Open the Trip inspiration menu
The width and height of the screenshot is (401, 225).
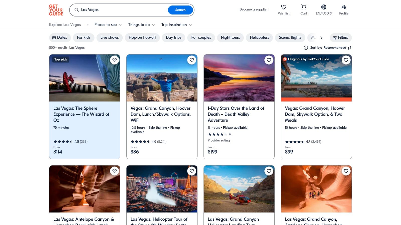(x=176, y=25)
